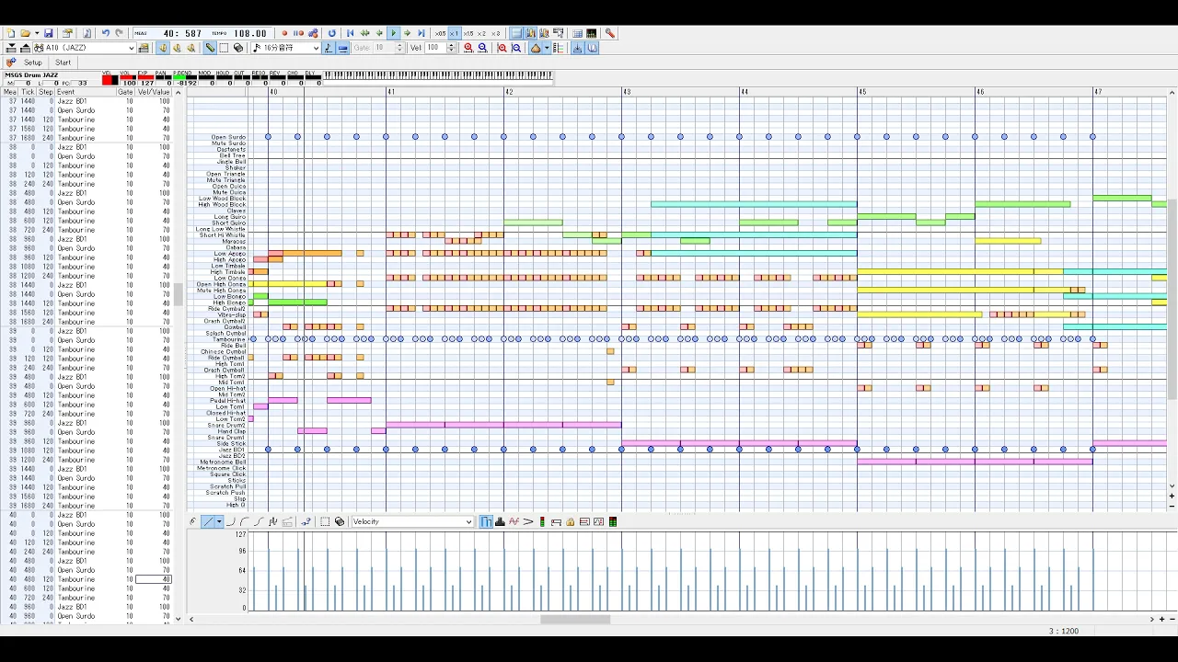Select the random curve drawing tool
This screenshot has height=662, width=1178.
point(273,521)
